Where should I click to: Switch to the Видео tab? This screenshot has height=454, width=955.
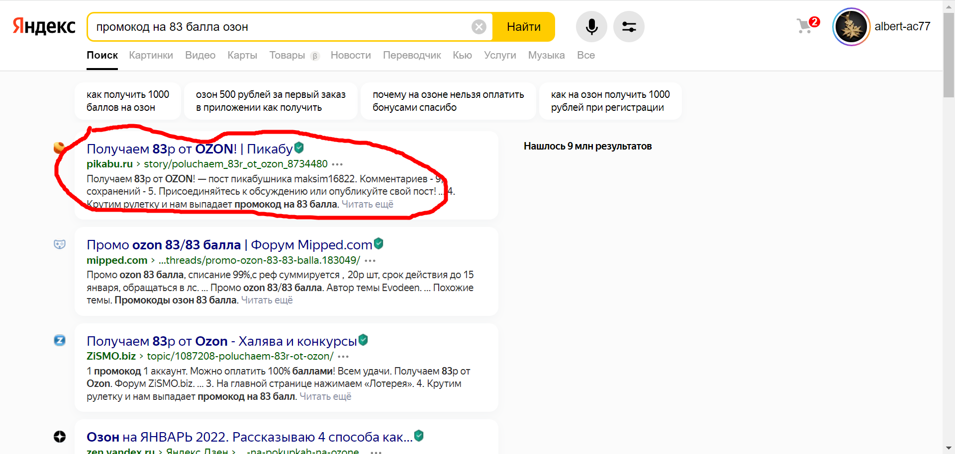[x=200, y=55]
